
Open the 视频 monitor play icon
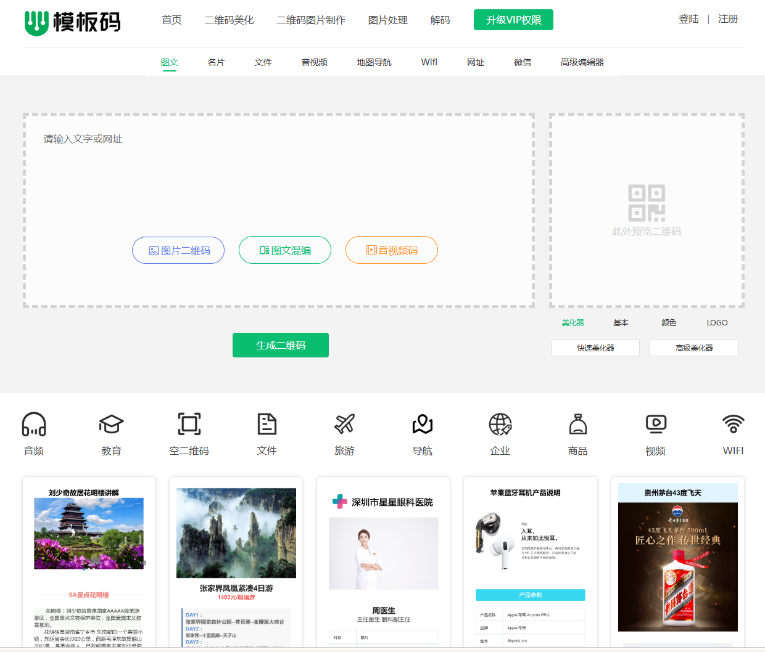pos(656,424)
